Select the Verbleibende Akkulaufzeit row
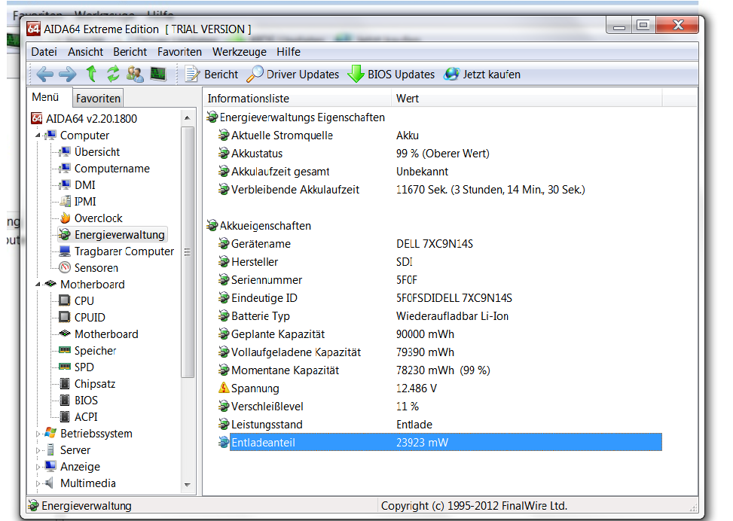 point(439,190)
